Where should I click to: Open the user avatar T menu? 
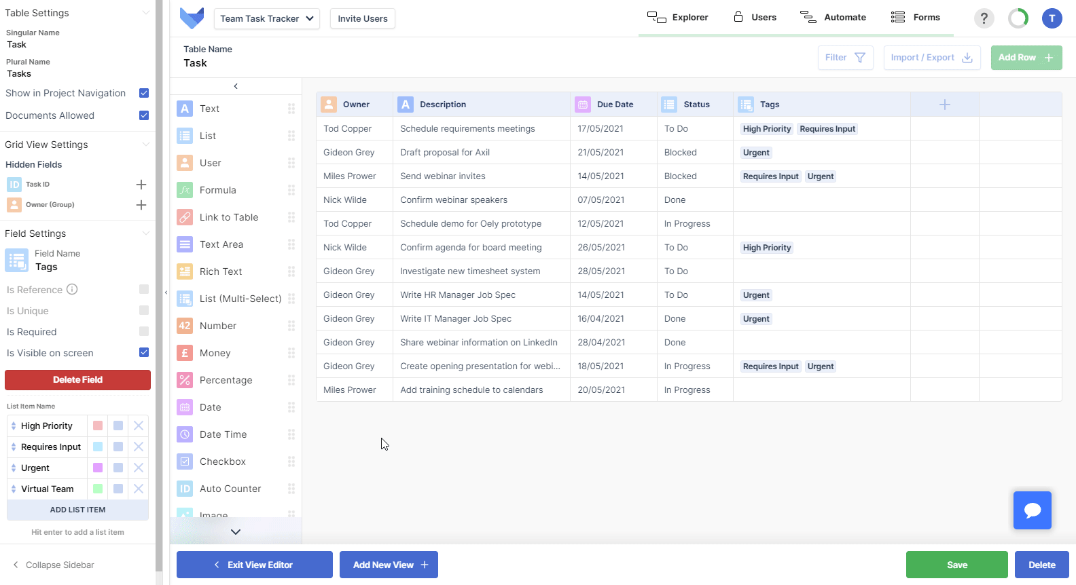pos(1052,18)
